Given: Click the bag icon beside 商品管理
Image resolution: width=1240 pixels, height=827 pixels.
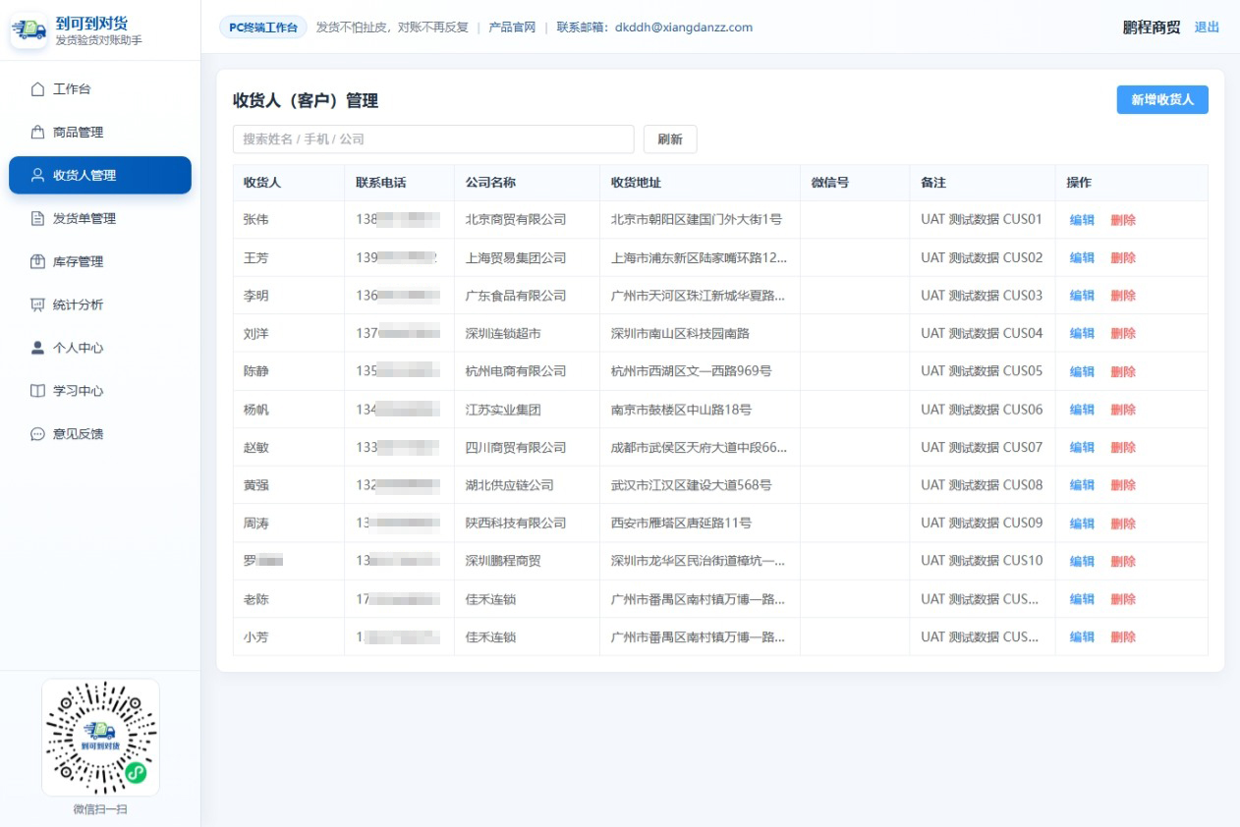Looking at the screenshot, I should pyautogui.click(x=38, y=133).
